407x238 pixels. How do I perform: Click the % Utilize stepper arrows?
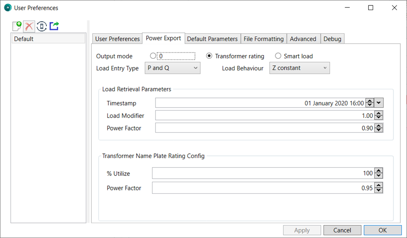[379, 173]
